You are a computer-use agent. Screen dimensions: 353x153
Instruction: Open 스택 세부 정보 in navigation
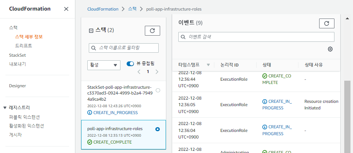click(29, 37)
